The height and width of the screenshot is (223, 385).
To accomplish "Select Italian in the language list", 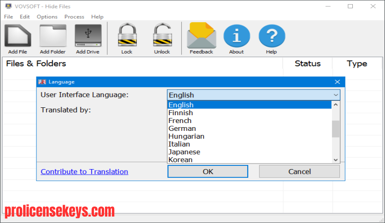I will 250,144.
